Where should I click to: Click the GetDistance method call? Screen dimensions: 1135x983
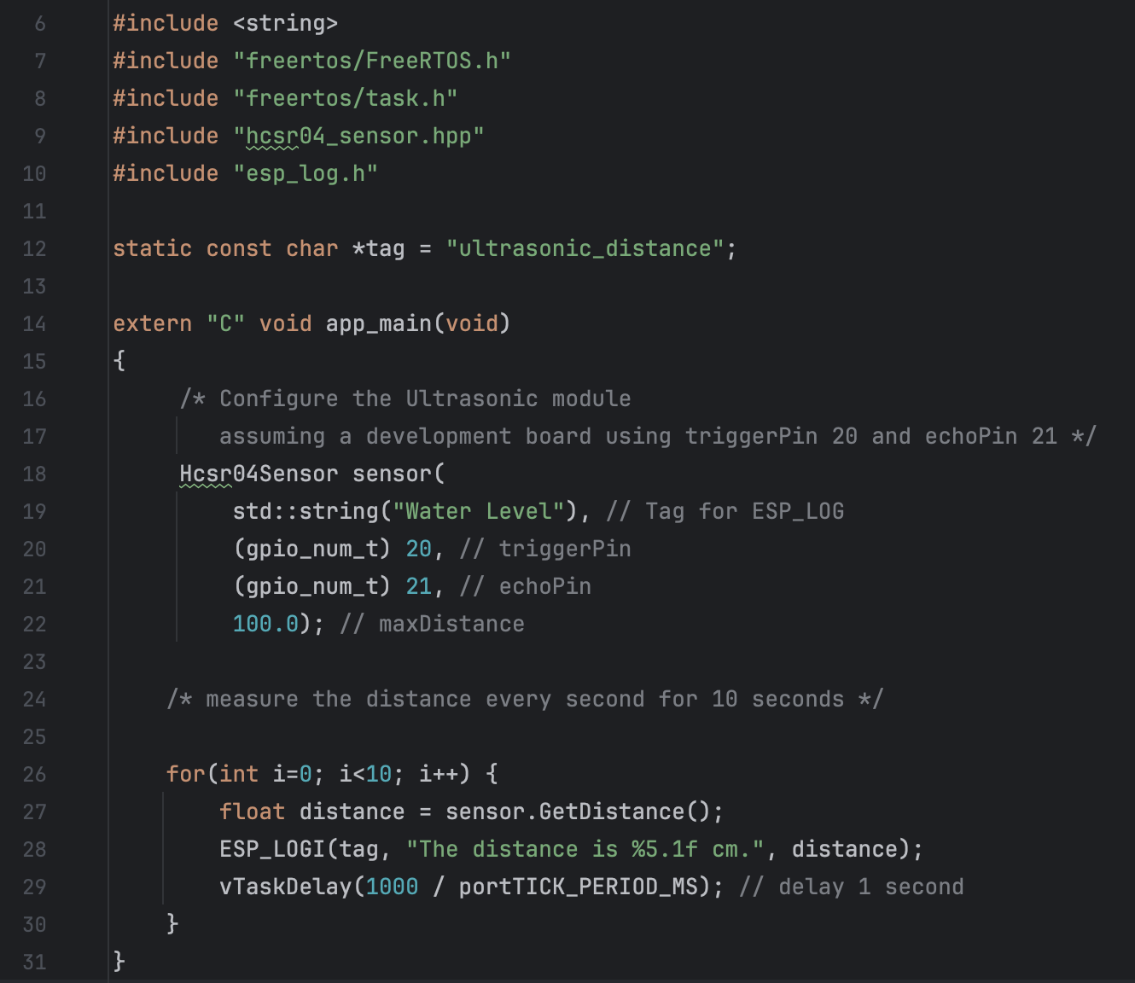coord(611,812)
